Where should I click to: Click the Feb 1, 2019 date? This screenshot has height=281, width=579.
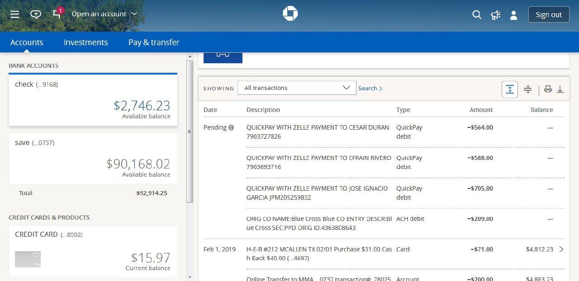point(219,249)
